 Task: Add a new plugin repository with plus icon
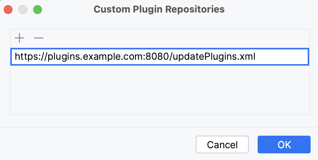click(19, 38)
